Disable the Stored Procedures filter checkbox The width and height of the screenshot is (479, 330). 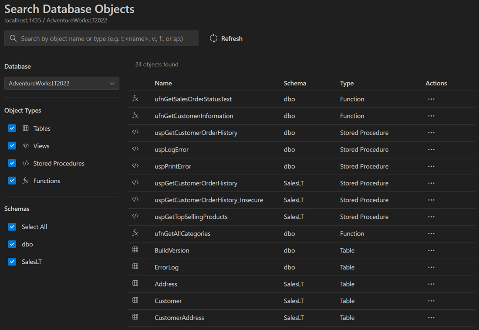[12, 163]
